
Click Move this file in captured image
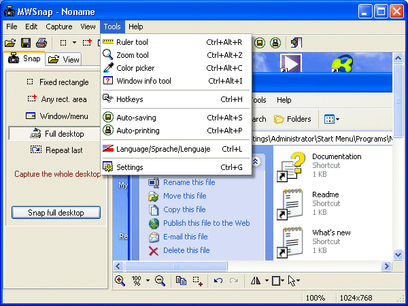177,196
